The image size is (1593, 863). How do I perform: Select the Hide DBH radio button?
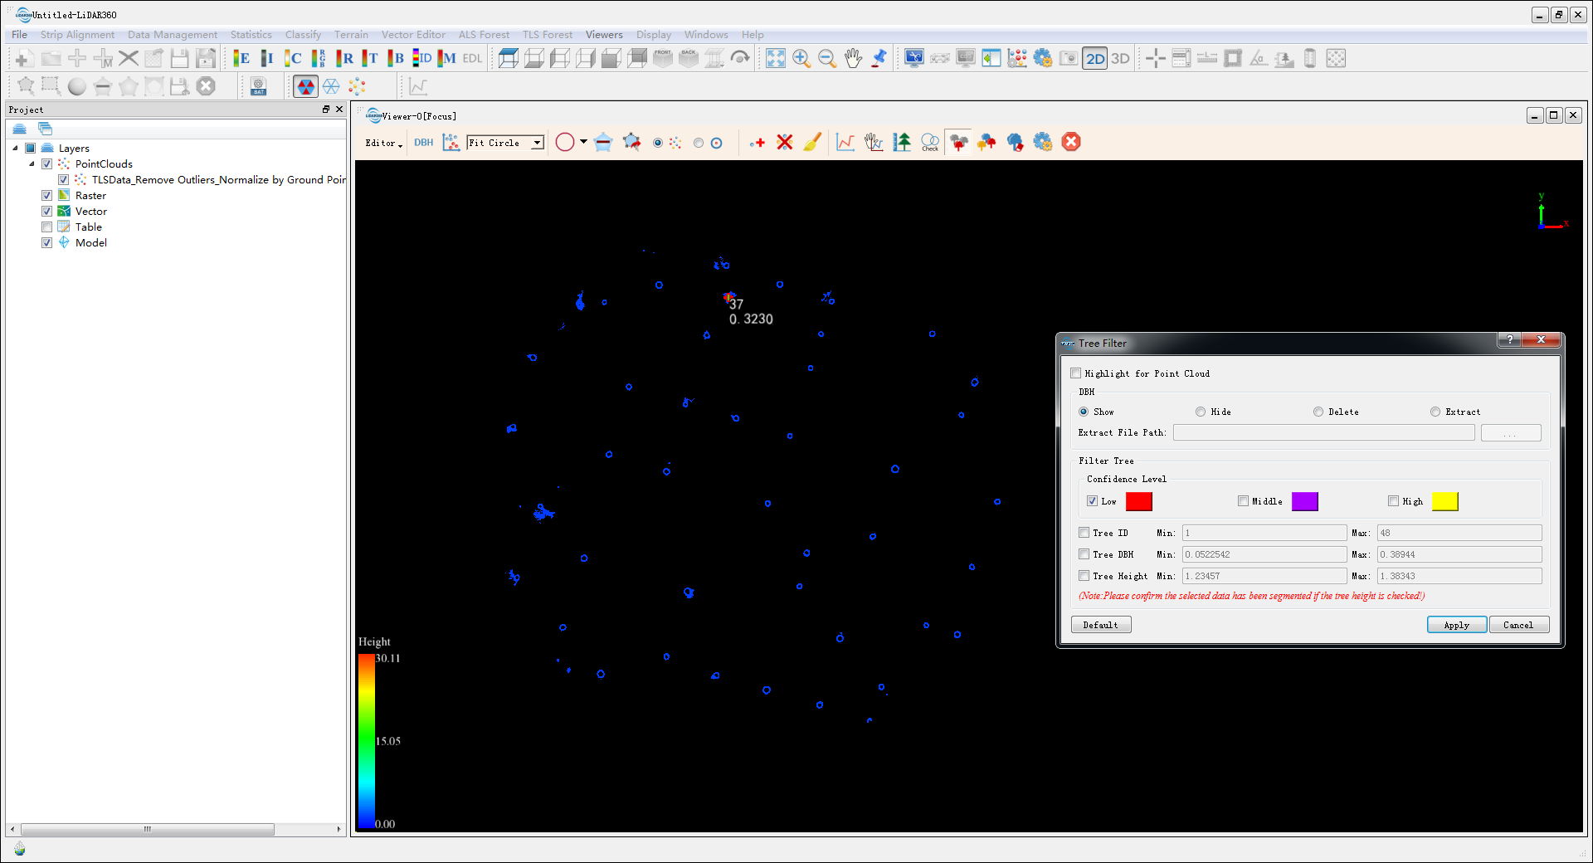[1201, 412]
